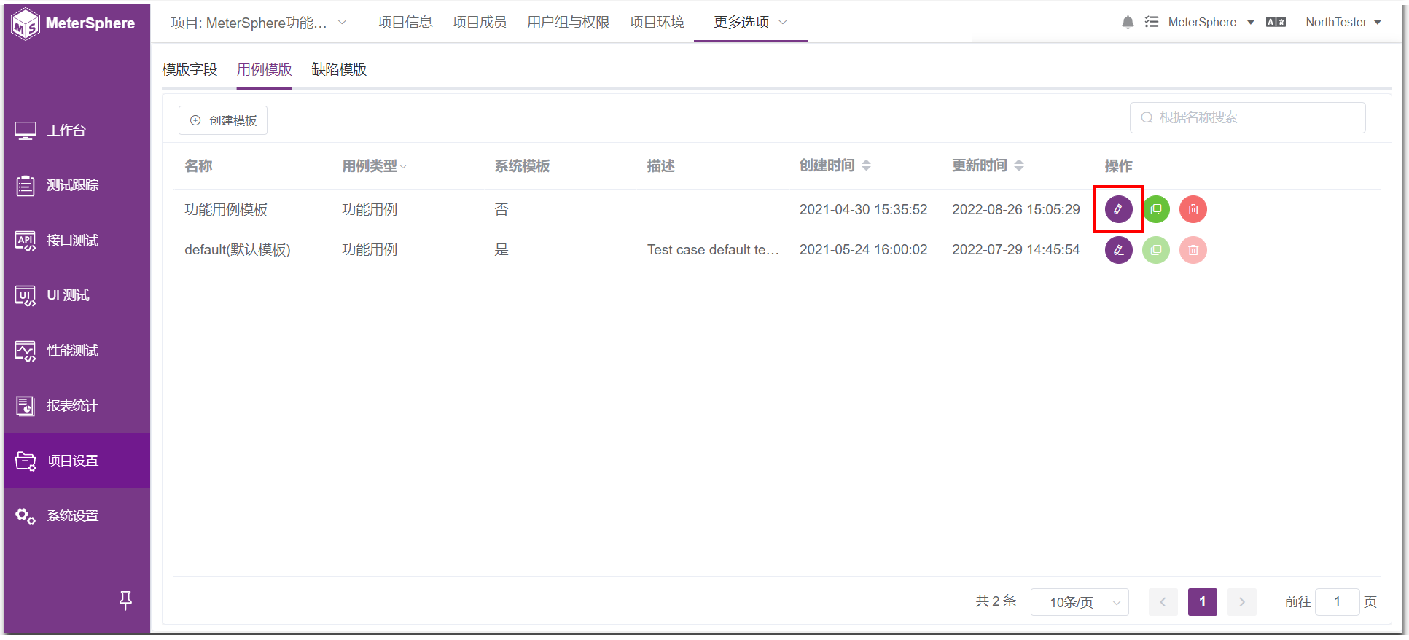
Task: Sort the table by 创建时间
Action: tap(866, 165)
